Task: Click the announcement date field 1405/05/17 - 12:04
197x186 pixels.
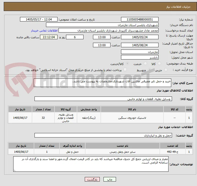Action: 39,19
